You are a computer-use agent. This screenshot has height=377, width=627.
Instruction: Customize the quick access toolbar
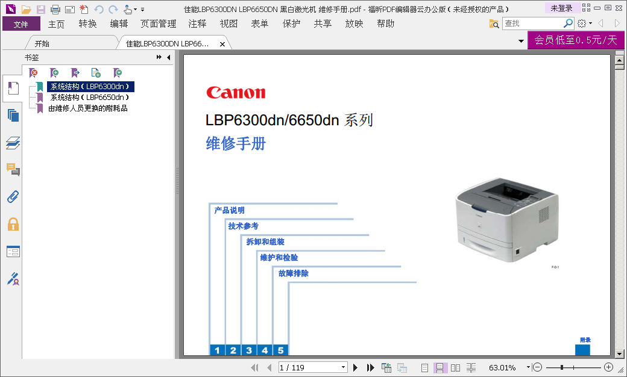(x=142, y=10)
